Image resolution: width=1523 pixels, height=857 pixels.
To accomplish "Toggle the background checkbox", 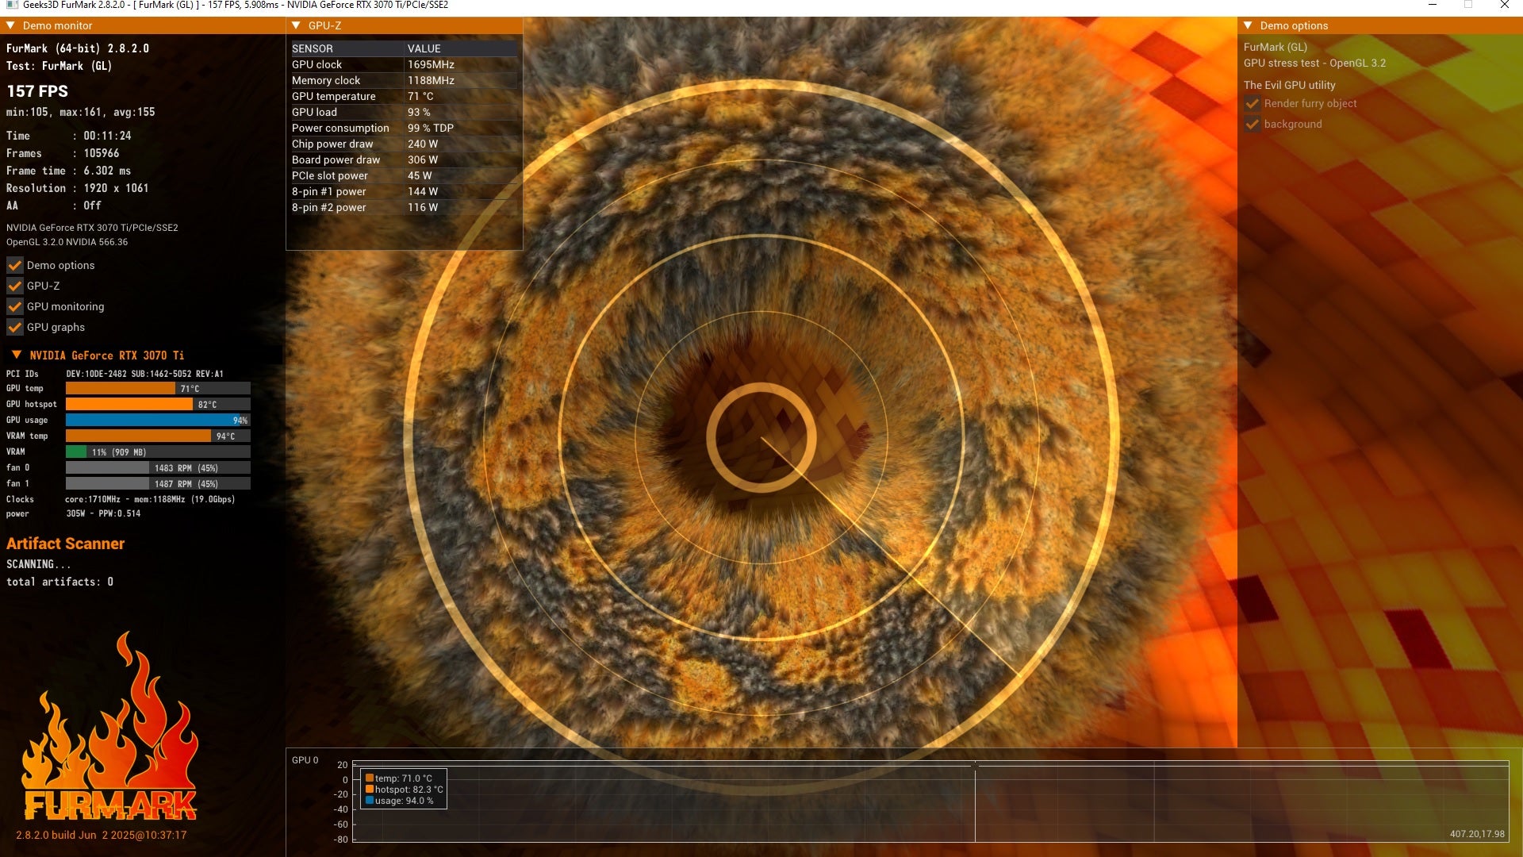I will coord(1252,124).
